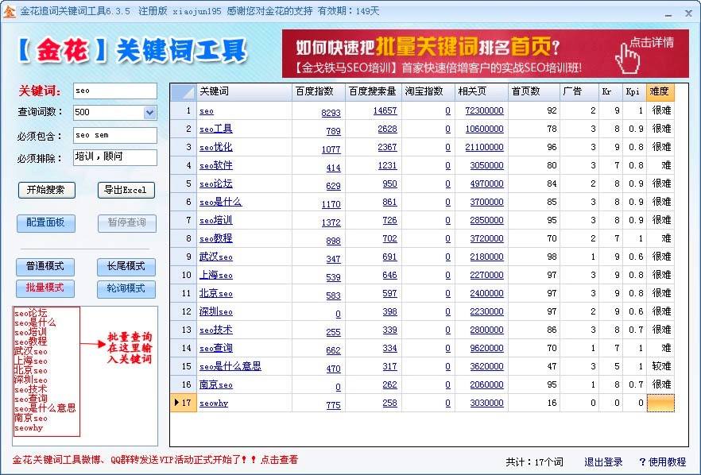Open the 配置面板 settings panel

pyautogui.click(x=45, y=222)
